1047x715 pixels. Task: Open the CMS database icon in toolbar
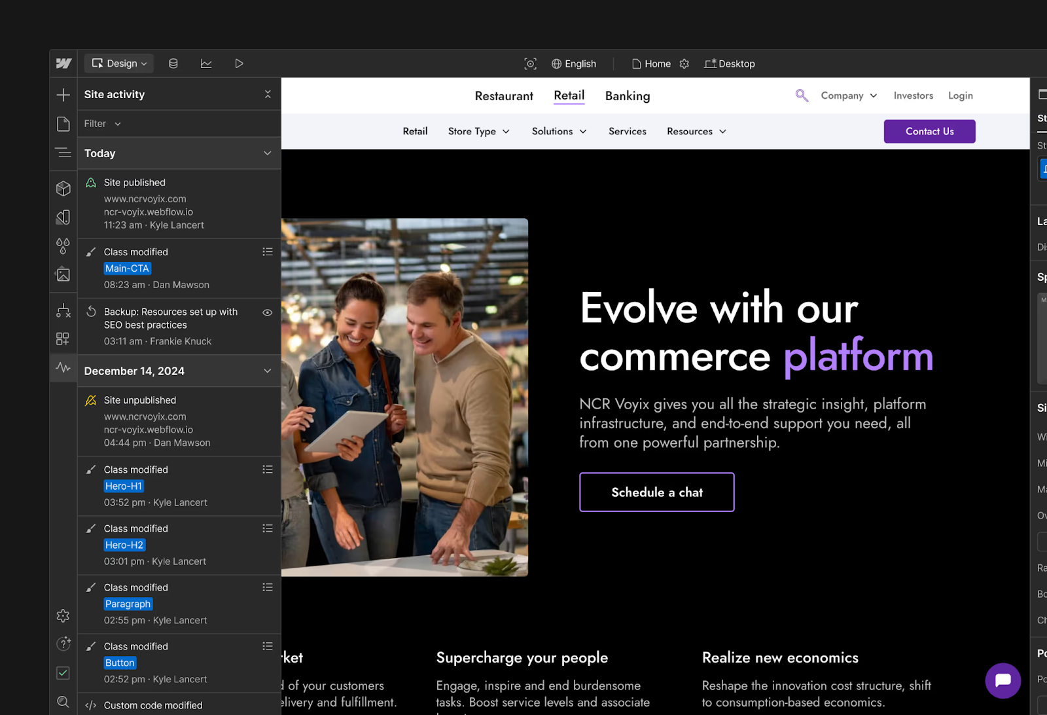tap(173, 64)
